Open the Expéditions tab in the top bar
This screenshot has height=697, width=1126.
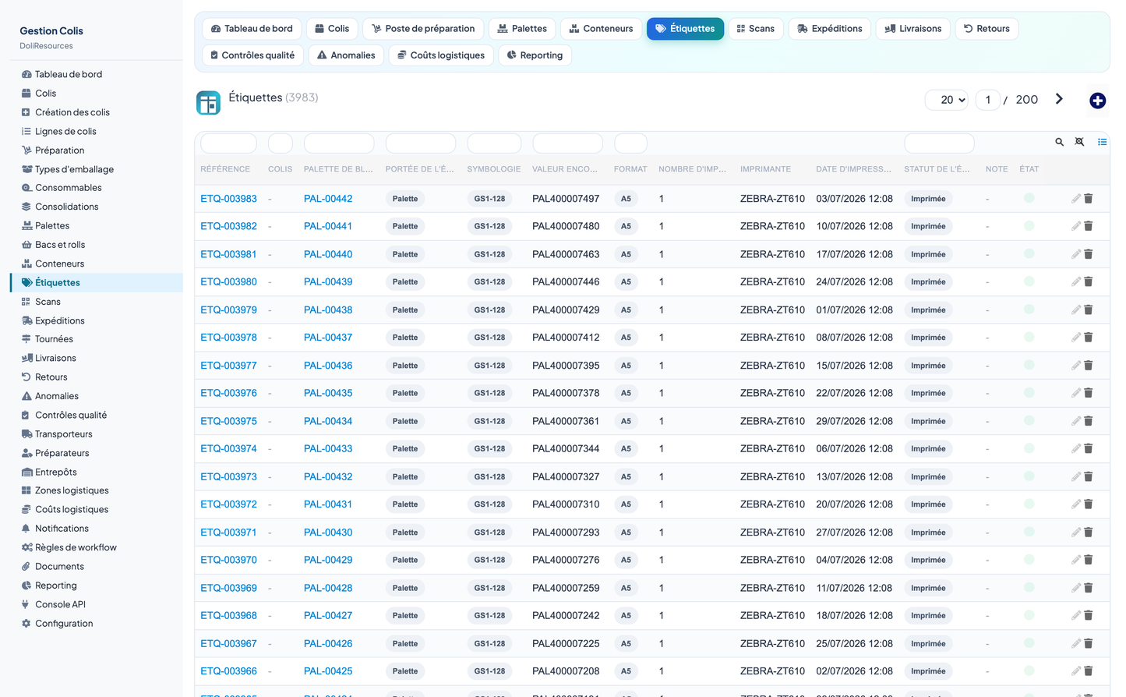[829, 29]
